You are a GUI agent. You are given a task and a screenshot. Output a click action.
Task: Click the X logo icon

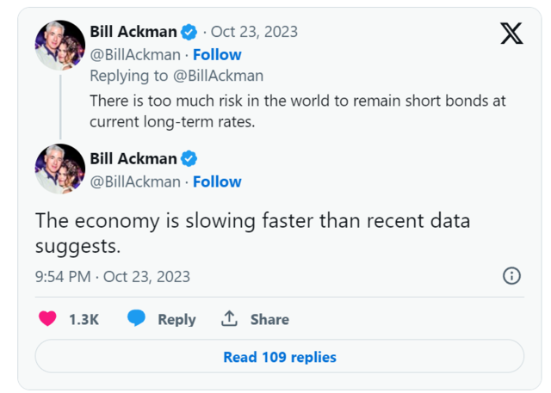pos(511,33)
